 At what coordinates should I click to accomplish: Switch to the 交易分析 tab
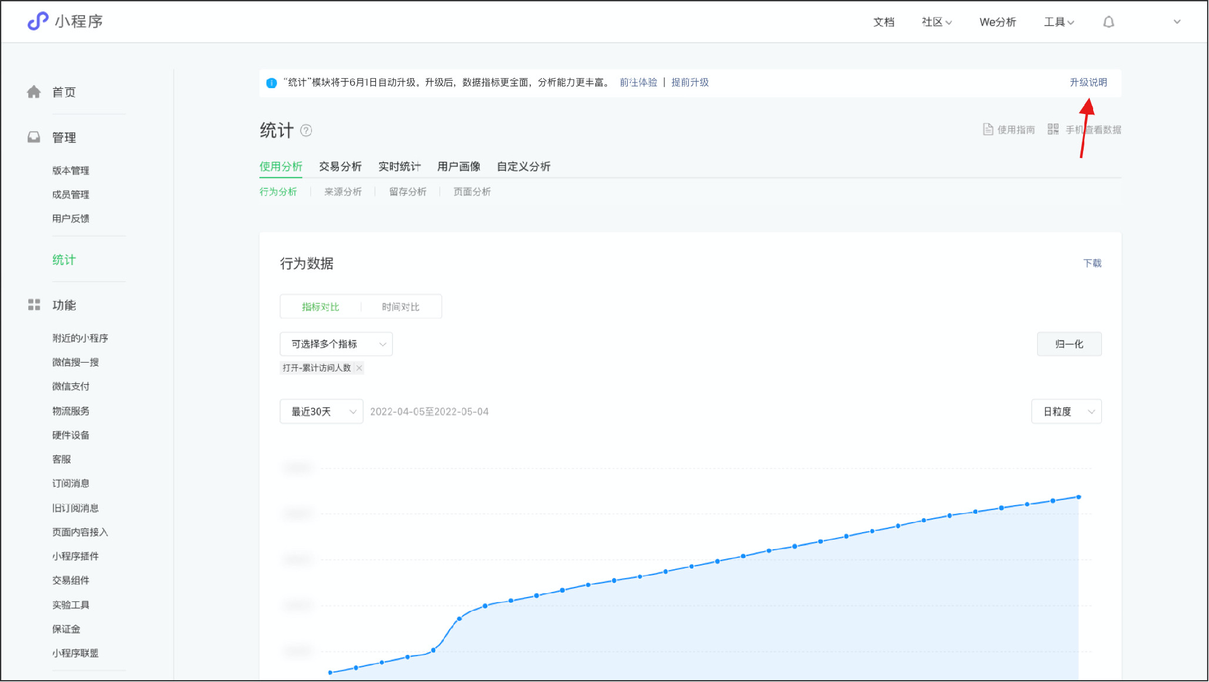coord(340,166)
